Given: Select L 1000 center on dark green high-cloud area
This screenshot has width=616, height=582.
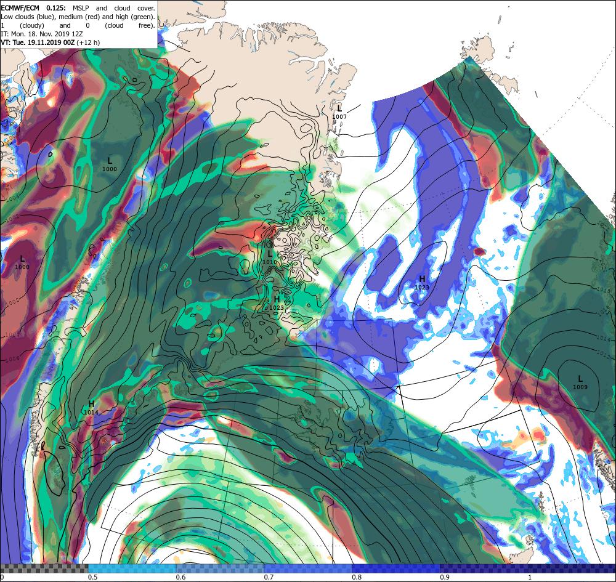Looking at the screenshot, I should point(110,164).
